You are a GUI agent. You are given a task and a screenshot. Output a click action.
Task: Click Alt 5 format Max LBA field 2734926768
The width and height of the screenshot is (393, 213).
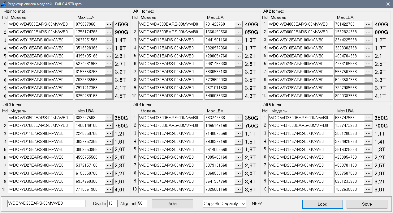coord(349,141)
